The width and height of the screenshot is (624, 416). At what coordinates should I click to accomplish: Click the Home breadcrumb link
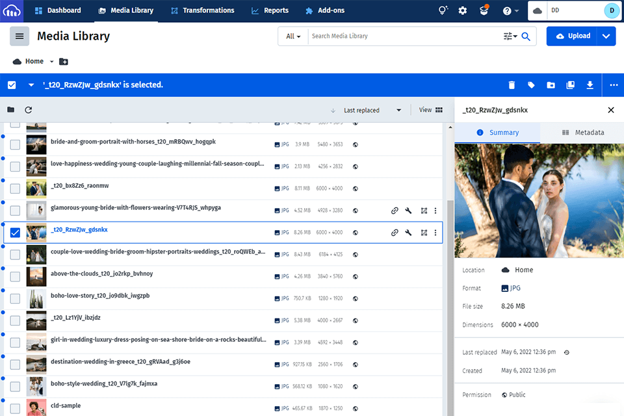click(x=34, y=61)
